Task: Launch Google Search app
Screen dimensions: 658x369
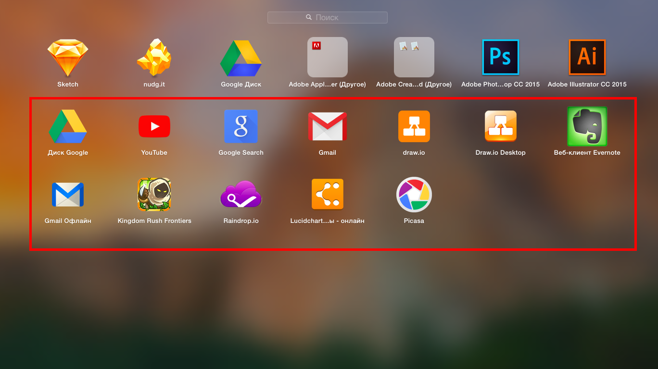Action: click(x=241, y=126)
